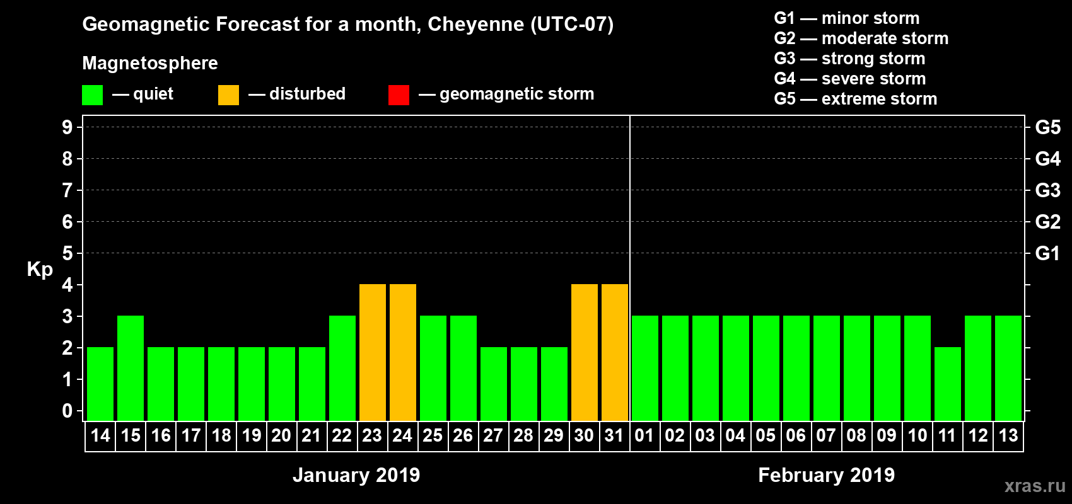Click the 'G1 — minor storm' legend line
The image size is (1072, 504).
[846, 18]
